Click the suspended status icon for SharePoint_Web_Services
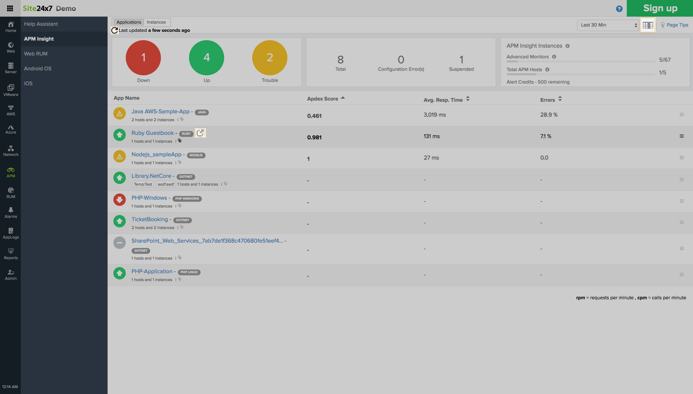Screen dimensions: 693x394 (x=119, y=243)
